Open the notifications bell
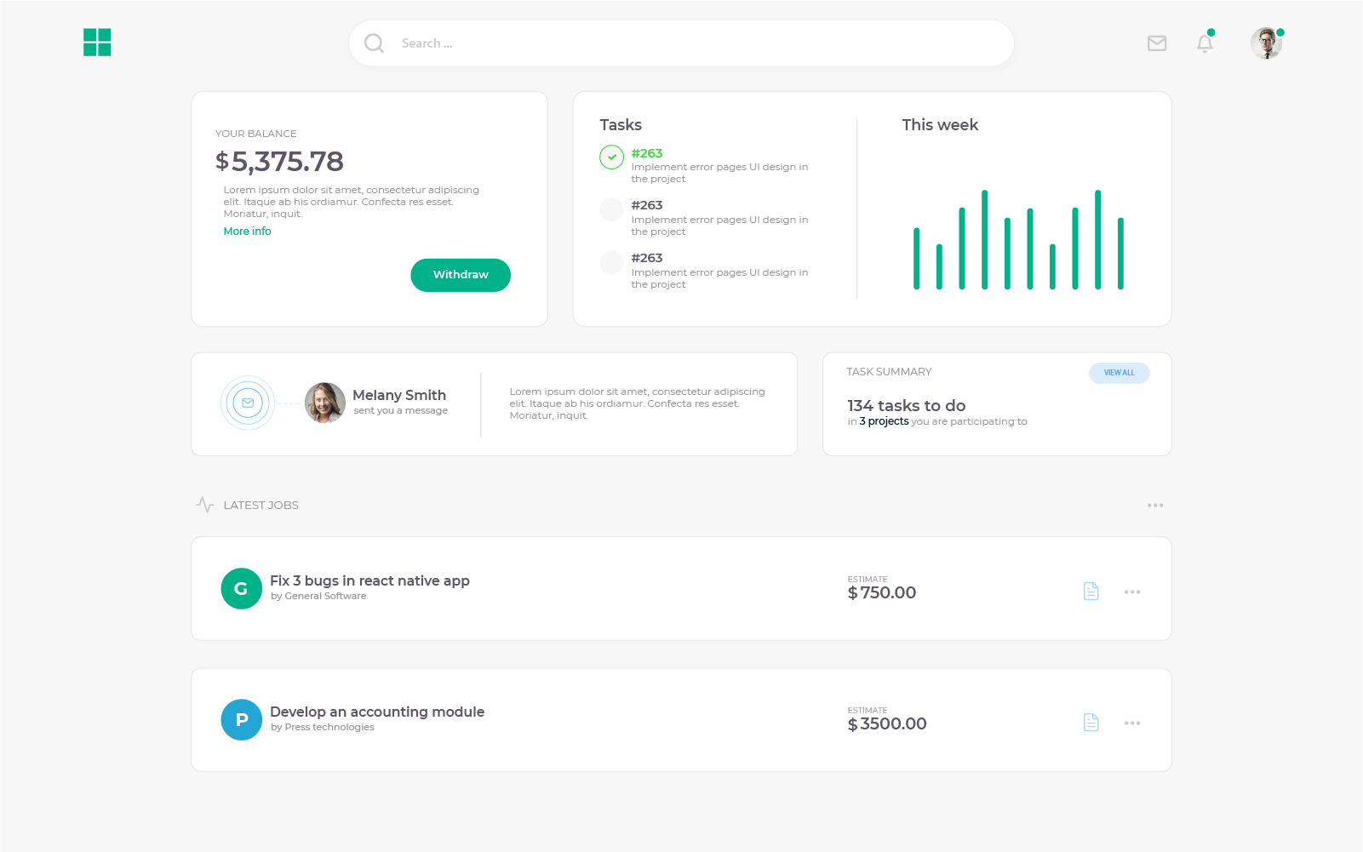The width and height of the screenshot is (1363, 852). point(1204,43)
